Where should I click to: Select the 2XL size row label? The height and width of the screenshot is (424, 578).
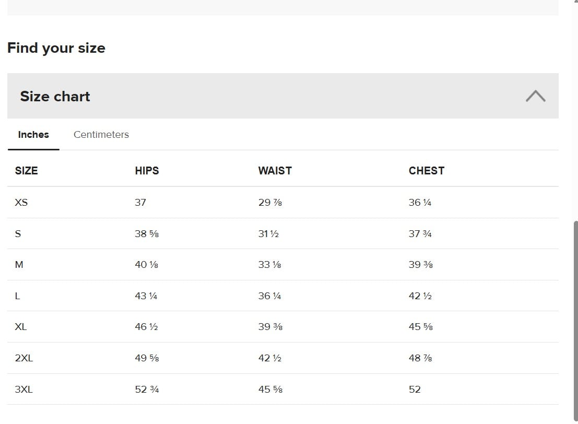click(x=24, y=358)
